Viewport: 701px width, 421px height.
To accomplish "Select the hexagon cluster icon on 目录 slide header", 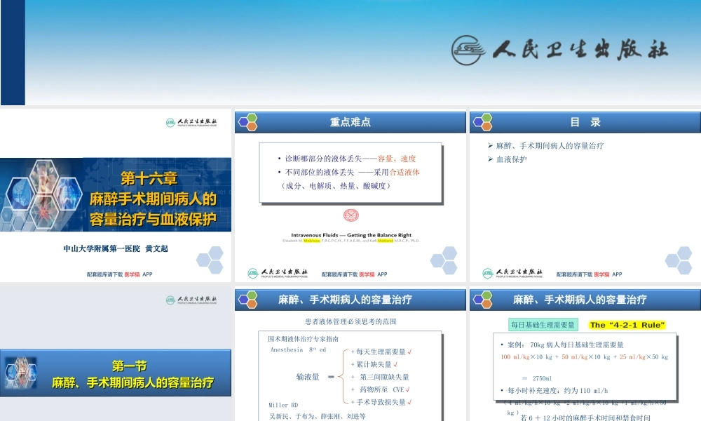I will click(482, 121).
